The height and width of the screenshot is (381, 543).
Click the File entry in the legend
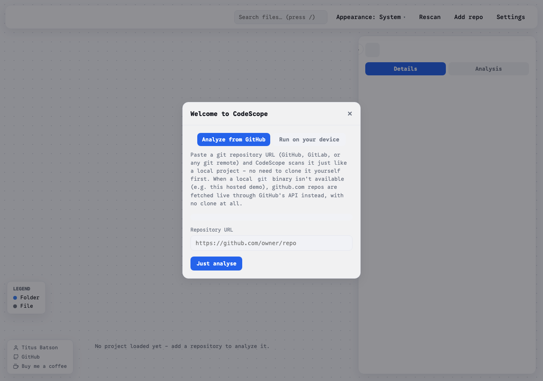coord(23,306)
